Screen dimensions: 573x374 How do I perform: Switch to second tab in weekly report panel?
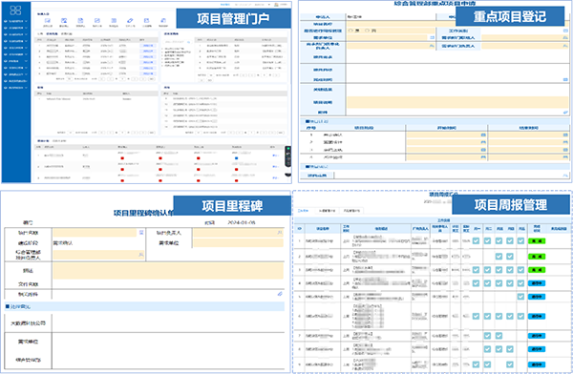click(x=327, y=211)
